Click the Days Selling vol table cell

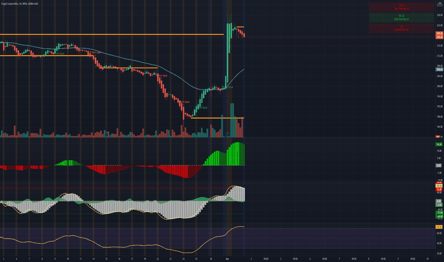401,7
